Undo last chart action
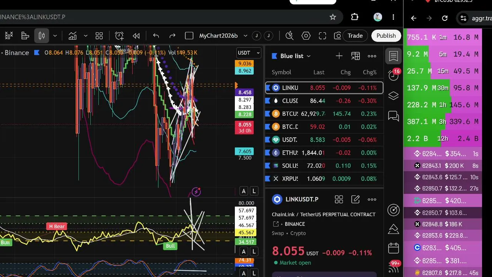 point(156,36)
